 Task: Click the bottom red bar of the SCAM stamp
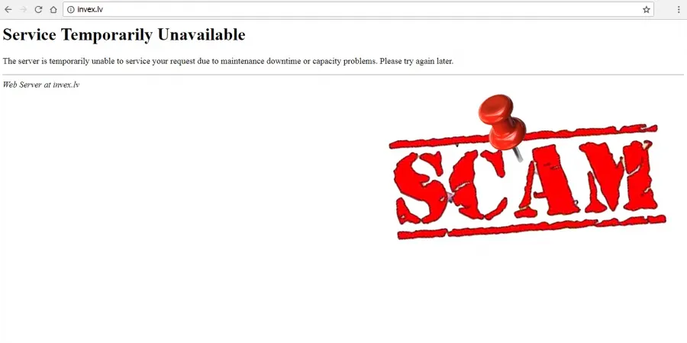click(x=531, y=227)
